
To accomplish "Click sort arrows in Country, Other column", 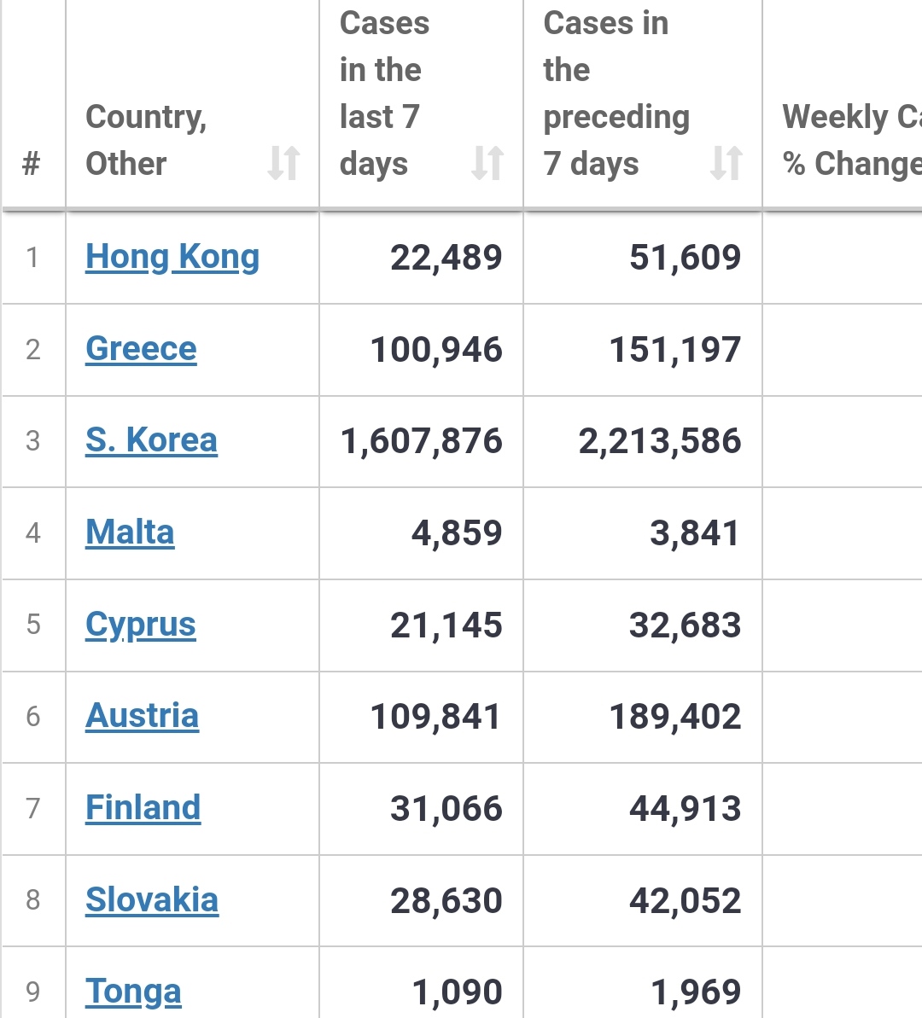I will 283,163.
